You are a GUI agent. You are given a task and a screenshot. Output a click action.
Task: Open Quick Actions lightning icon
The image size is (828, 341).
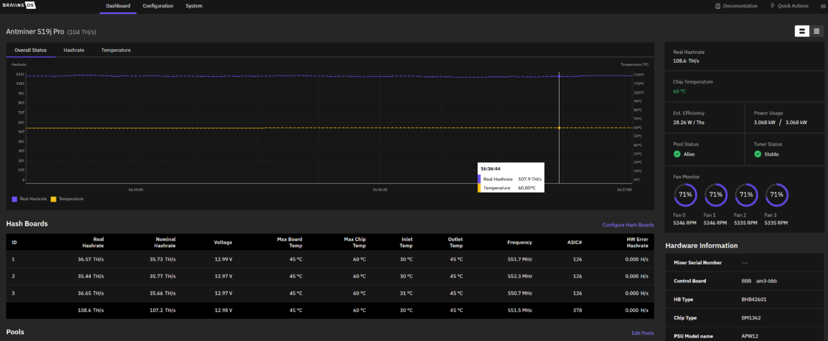click(772, 6)
